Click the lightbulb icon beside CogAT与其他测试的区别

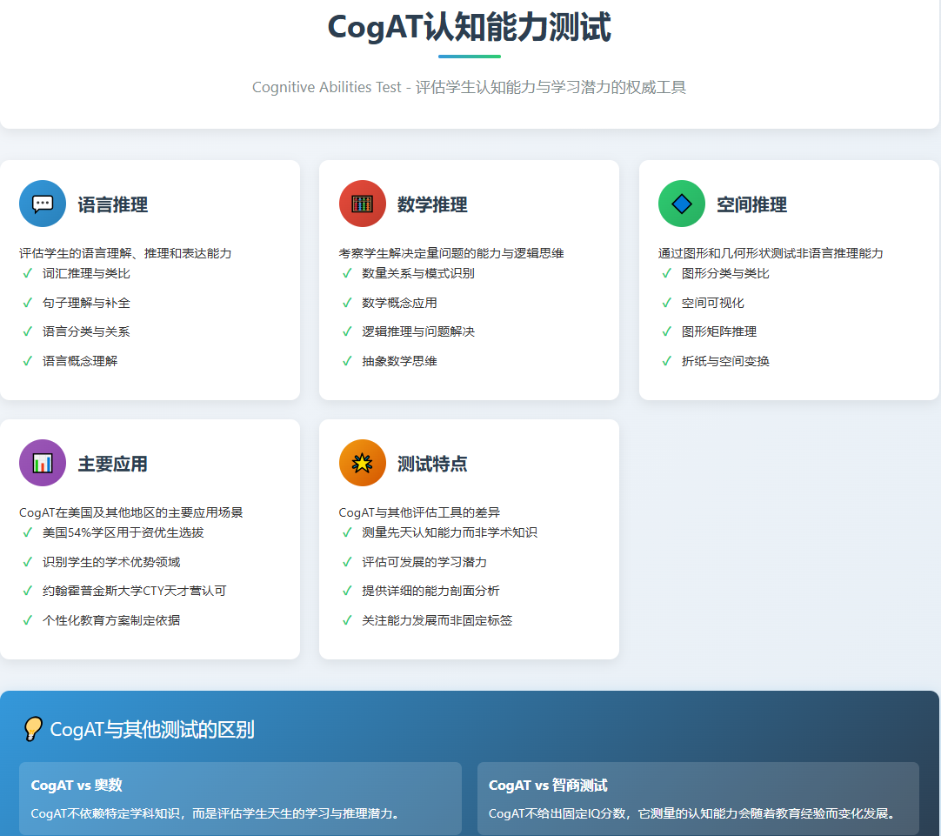[x=33, y=729]
